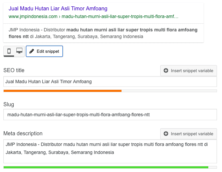The width and height of the screenshot is (222, 172).
Task: Focus the SEO title input field
Action: click(110, 81)
